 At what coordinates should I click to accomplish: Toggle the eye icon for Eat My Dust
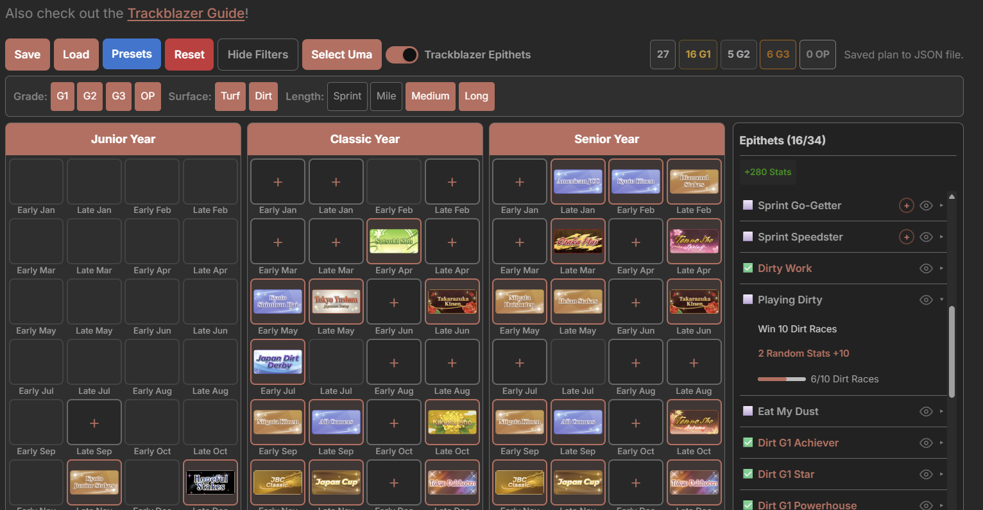click(926, 411)
